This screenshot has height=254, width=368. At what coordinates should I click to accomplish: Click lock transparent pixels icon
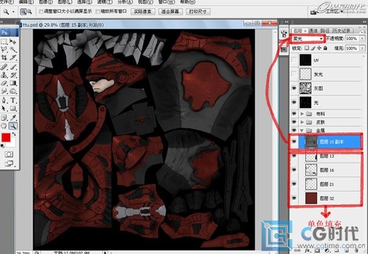click(306, 48)
